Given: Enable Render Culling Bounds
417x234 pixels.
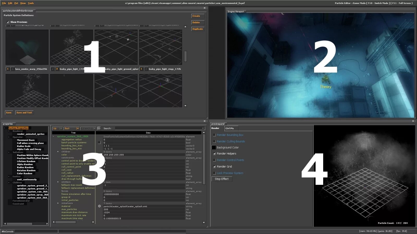Looking at the screenshot, I should [x=214, y=141].
